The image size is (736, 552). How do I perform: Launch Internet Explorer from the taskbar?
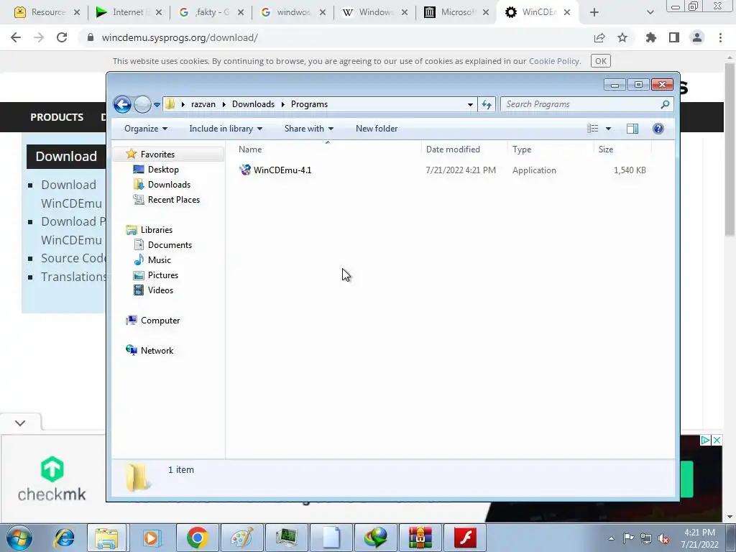coord(64,538)
